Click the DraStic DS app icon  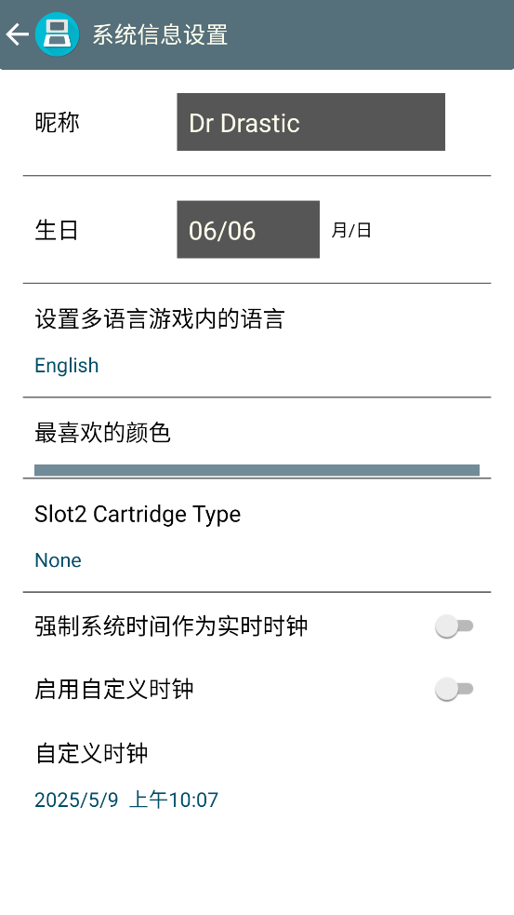[57, 35]
